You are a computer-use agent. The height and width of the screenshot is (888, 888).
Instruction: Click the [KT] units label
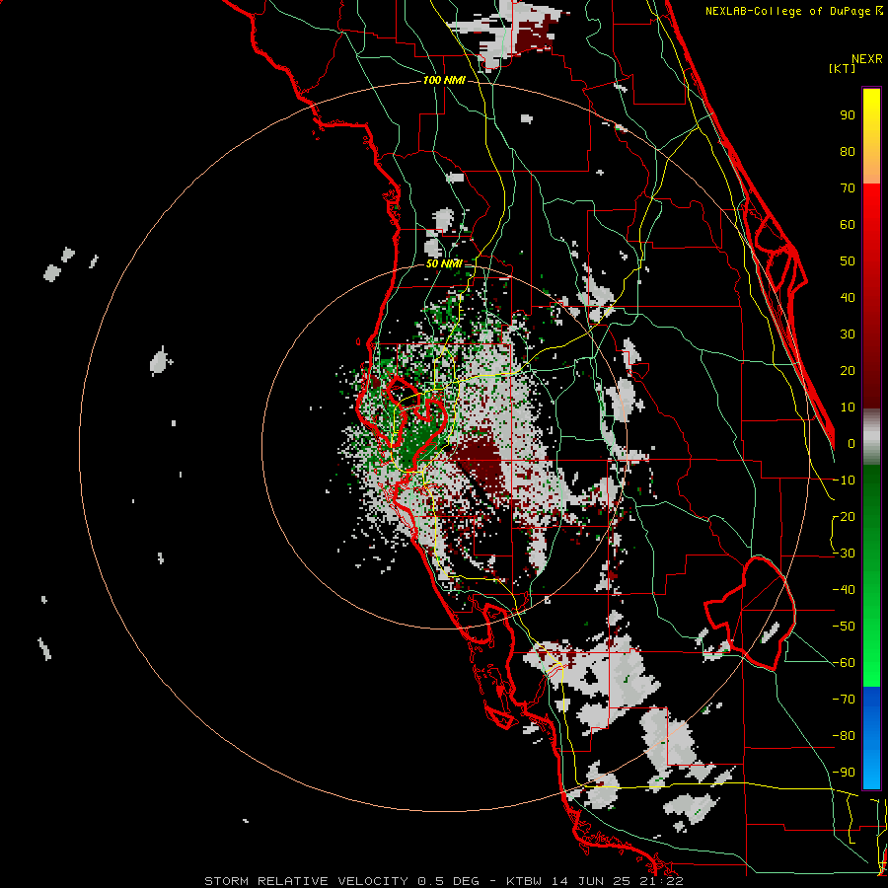842,68
